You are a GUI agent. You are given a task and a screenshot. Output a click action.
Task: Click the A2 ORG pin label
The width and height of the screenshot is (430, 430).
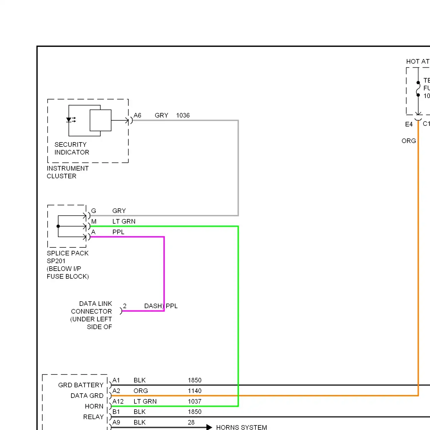[130, 391]
